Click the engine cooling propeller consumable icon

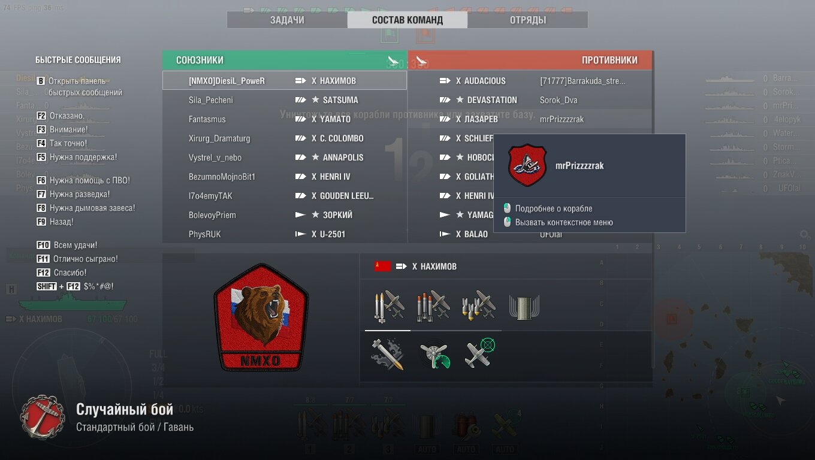click(x=434, y=355)
